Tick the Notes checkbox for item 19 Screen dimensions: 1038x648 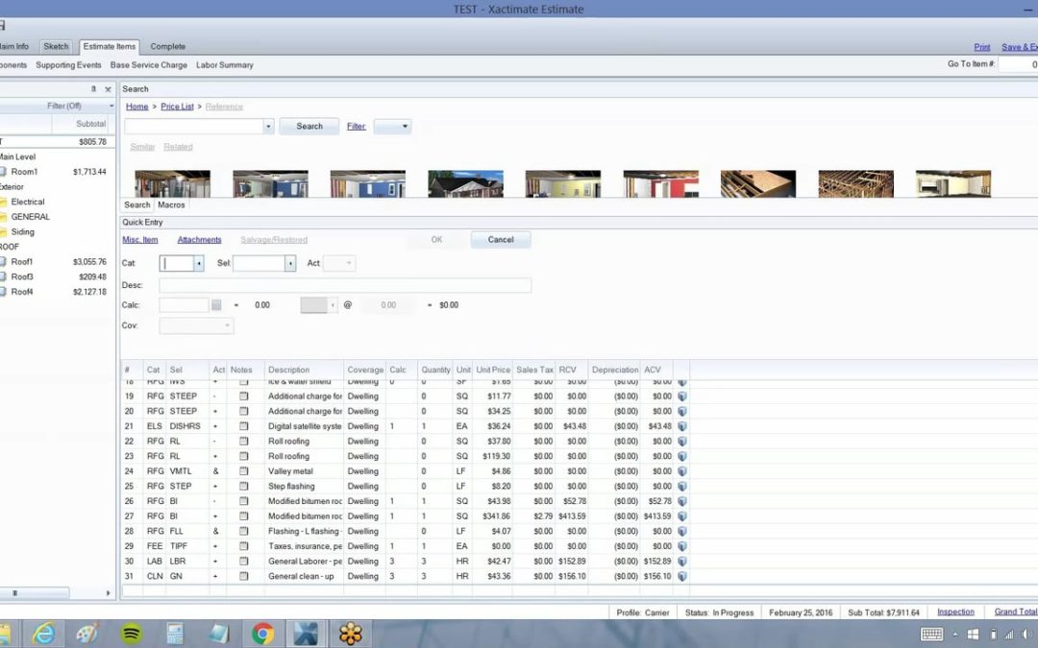(x=243, y=396)
